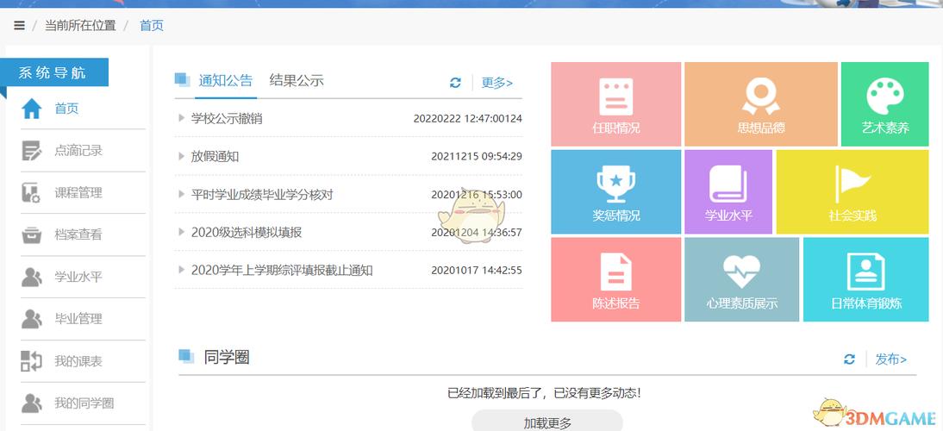Expand the 学校公示撤销 notice arrow
This screenshot has height=431, width=943.
[x=181, y=118]
